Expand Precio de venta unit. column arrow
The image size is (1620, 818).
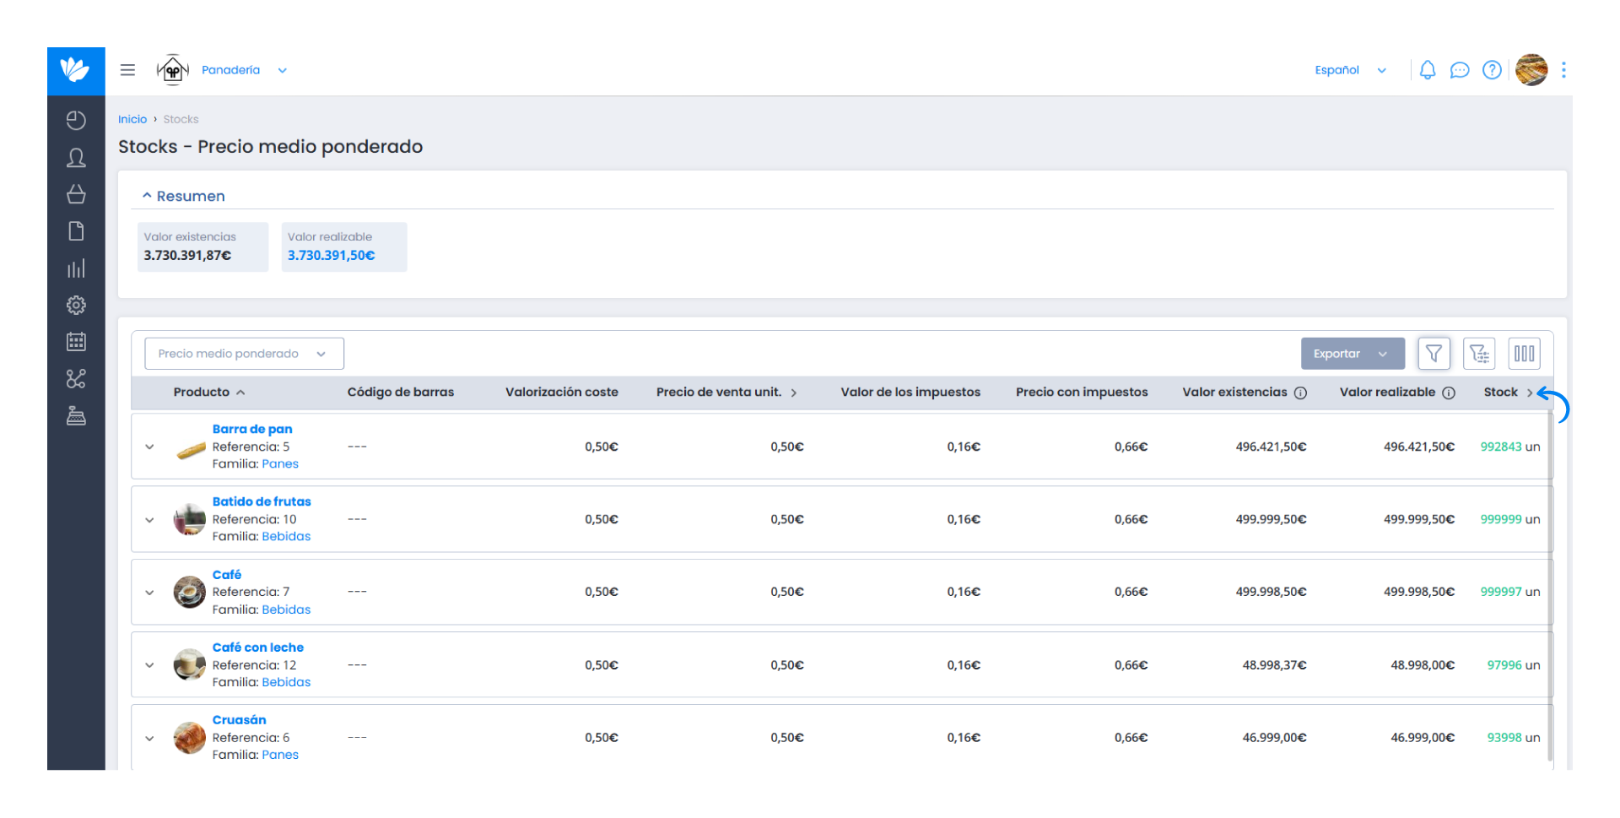click(x=794, y=393)
